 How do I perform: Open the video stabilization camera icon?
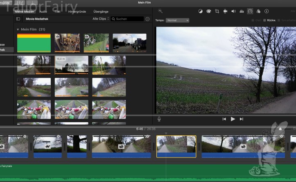(x=225, y=11)
